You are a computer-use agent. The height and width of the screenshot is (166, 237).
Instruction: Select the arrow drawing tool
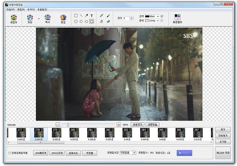[86, 15]
